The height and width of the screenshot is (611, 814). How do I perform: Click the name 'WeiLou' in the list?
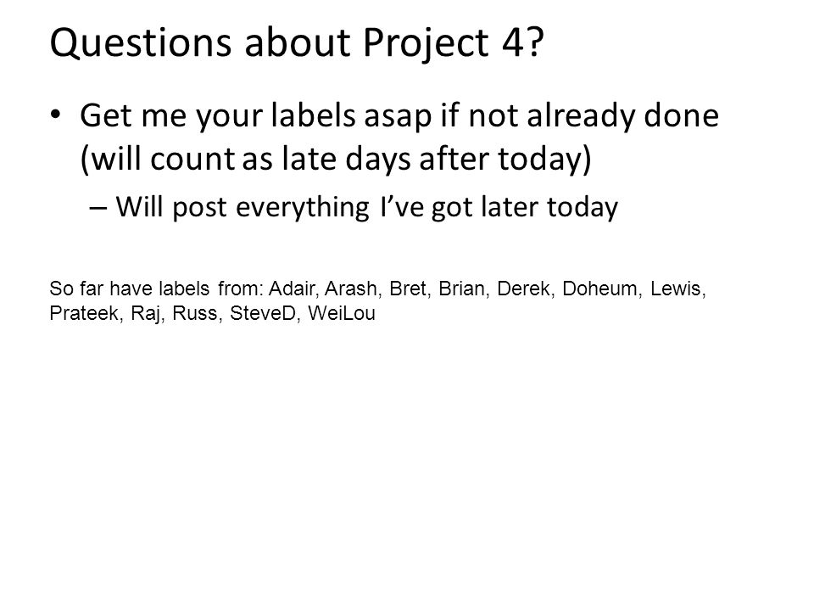342,313
